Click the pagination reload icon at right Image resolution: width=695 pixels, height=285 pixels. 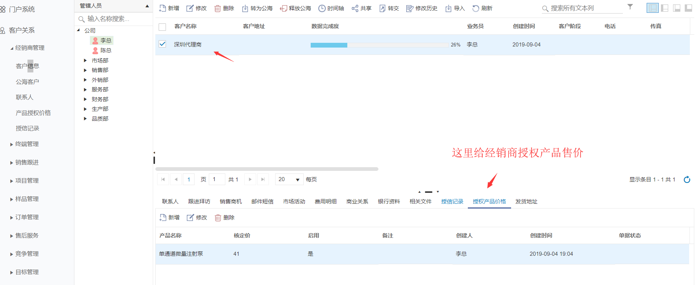click(687, 180)
